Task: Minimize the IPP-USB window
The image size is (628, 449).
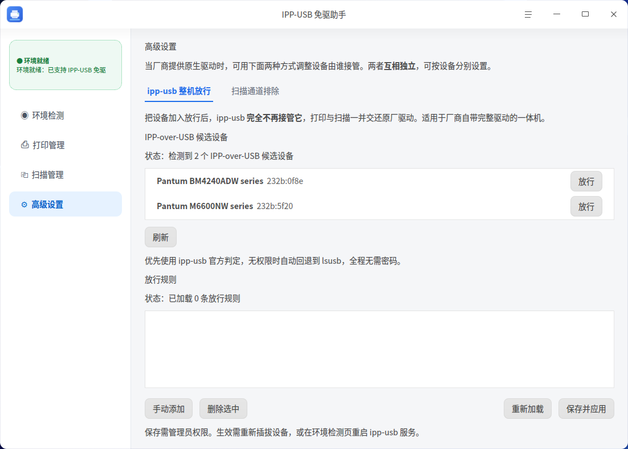Action: coord(557,14)
